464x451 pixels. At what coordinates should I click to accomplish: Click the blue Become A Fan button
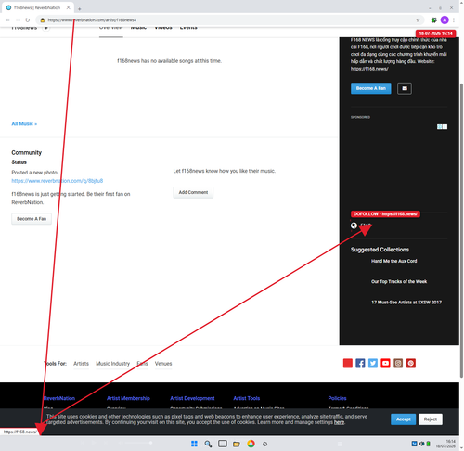coord(370,88)
